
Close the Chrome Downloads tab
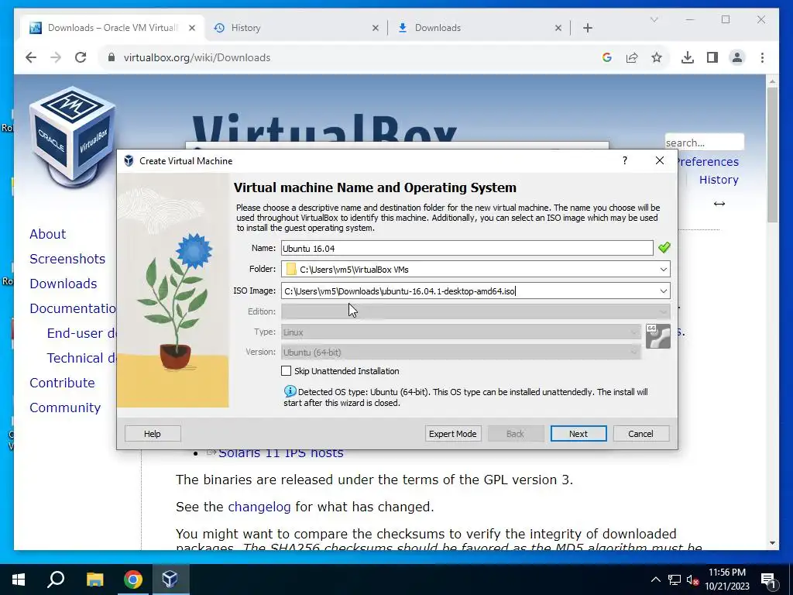coord(558,29)
